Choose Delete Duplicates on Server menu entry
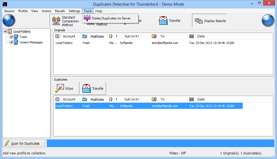The width and height of the screenshot is (277, 159). pyautogui.click(x=110, y=18)
